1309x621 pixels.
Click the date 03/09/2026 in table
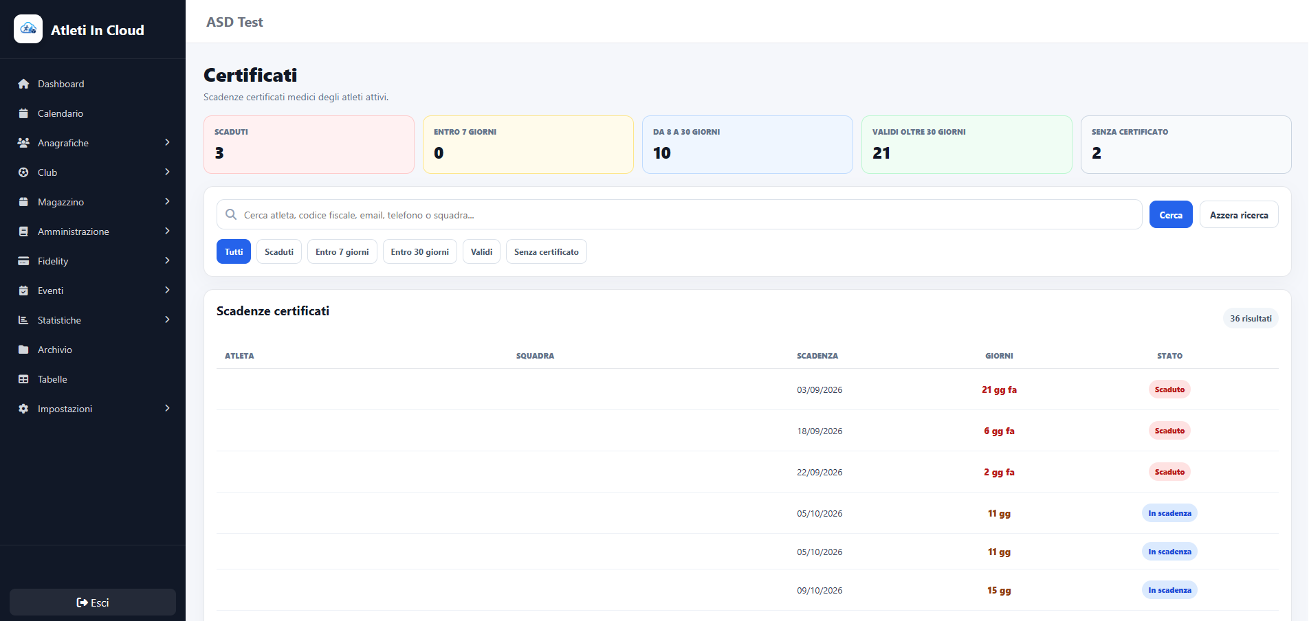coord(819,389)
